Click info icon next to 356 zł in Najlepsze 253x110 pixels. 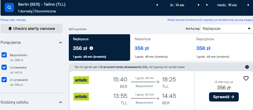coord(91,48)
